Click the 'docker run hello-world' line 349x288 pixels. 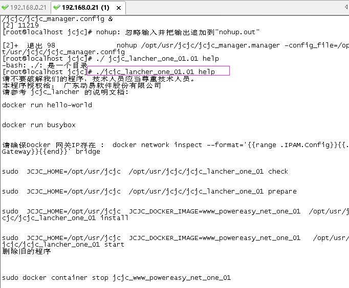[x=47, y=105]
